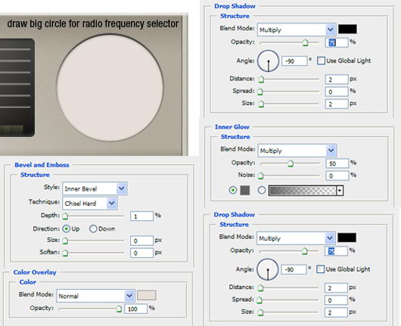Click the upper Drop Shadow Spread slider handle
Viewport: 401px width, 326px height.
tap(260, 92)
